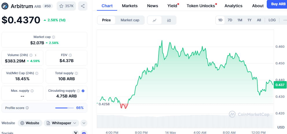Image resolution: width=287 pixels, height=134 pixels.
Task: Open the Markets tab
Action: pos(130,6)
